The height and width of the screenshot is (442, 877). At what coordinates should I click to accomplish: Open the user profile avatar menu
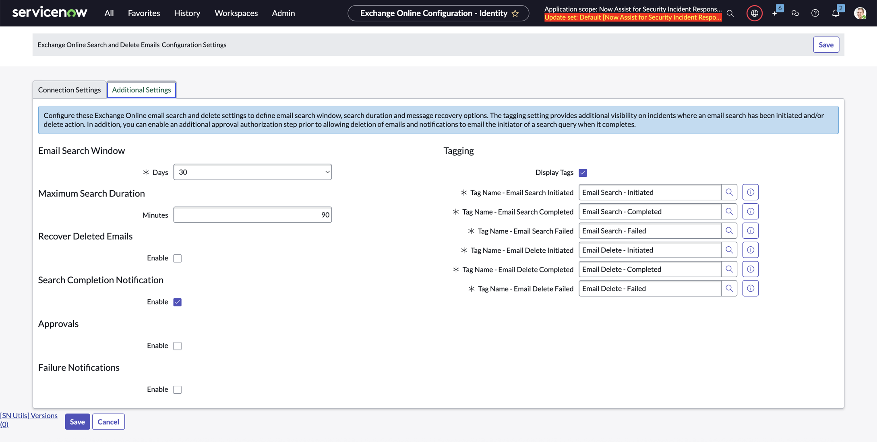pyautogui.click(x=860, y=13)
